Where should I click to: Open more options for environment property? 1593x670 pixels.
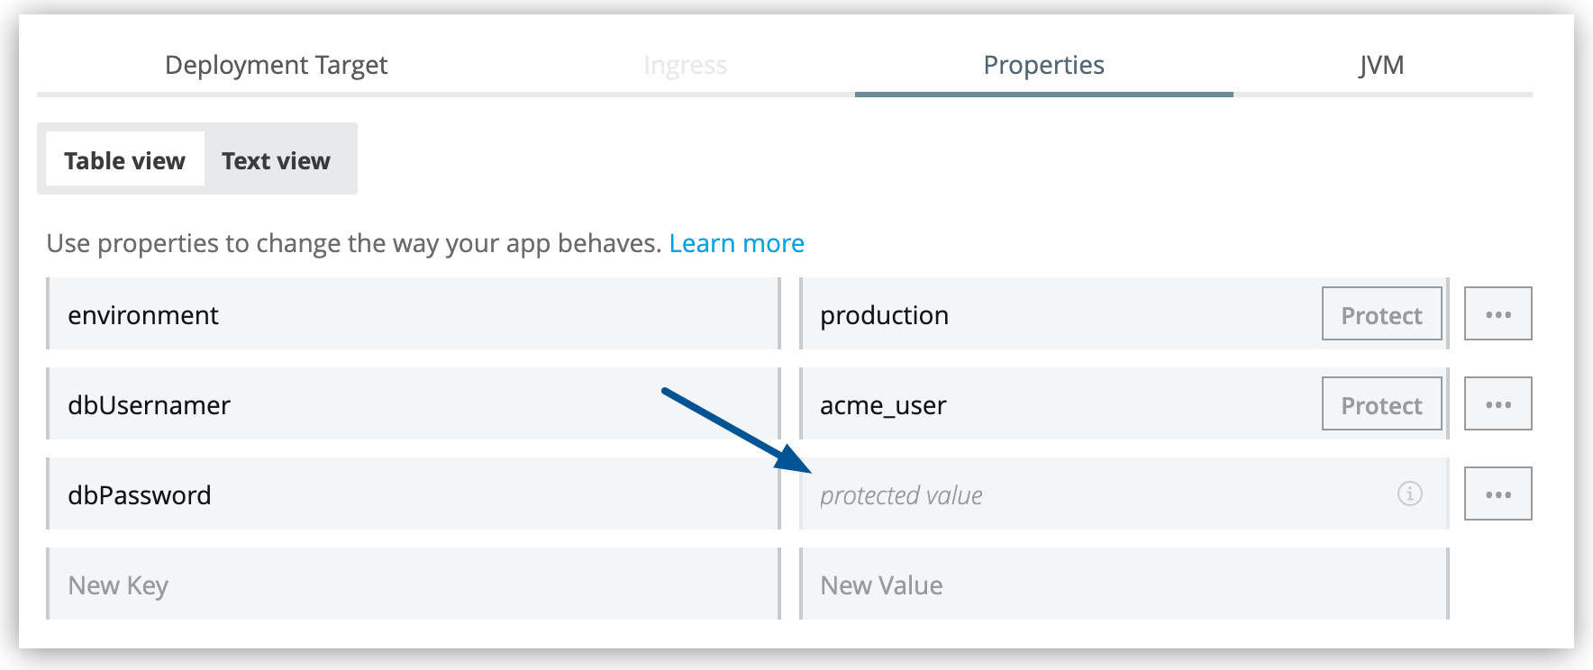1497,314
